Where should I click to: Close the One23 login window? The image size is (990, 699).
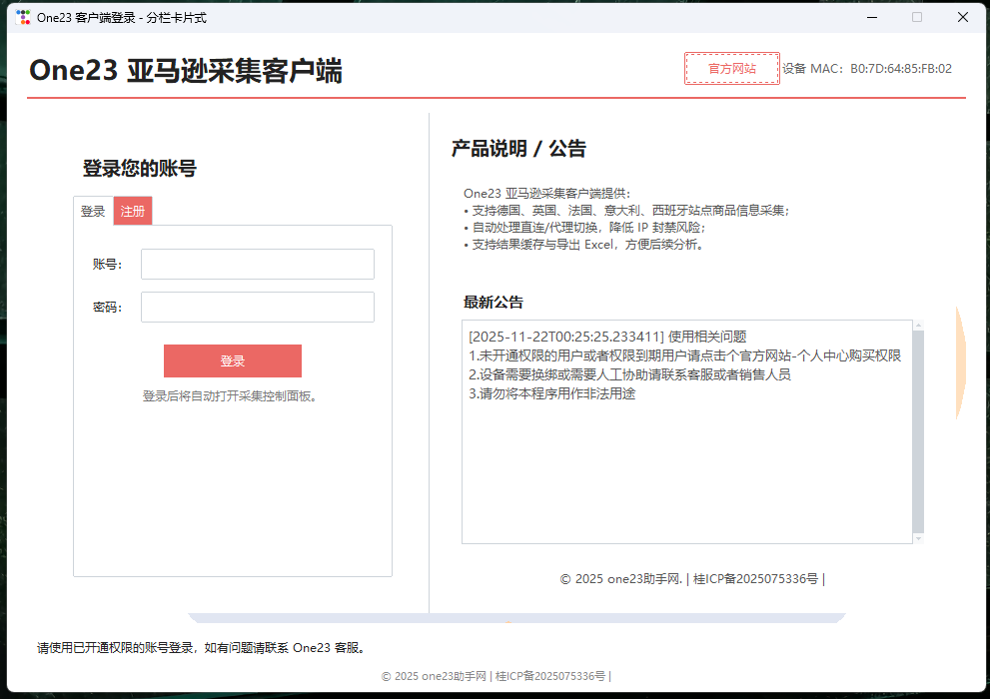click(962, 17)
